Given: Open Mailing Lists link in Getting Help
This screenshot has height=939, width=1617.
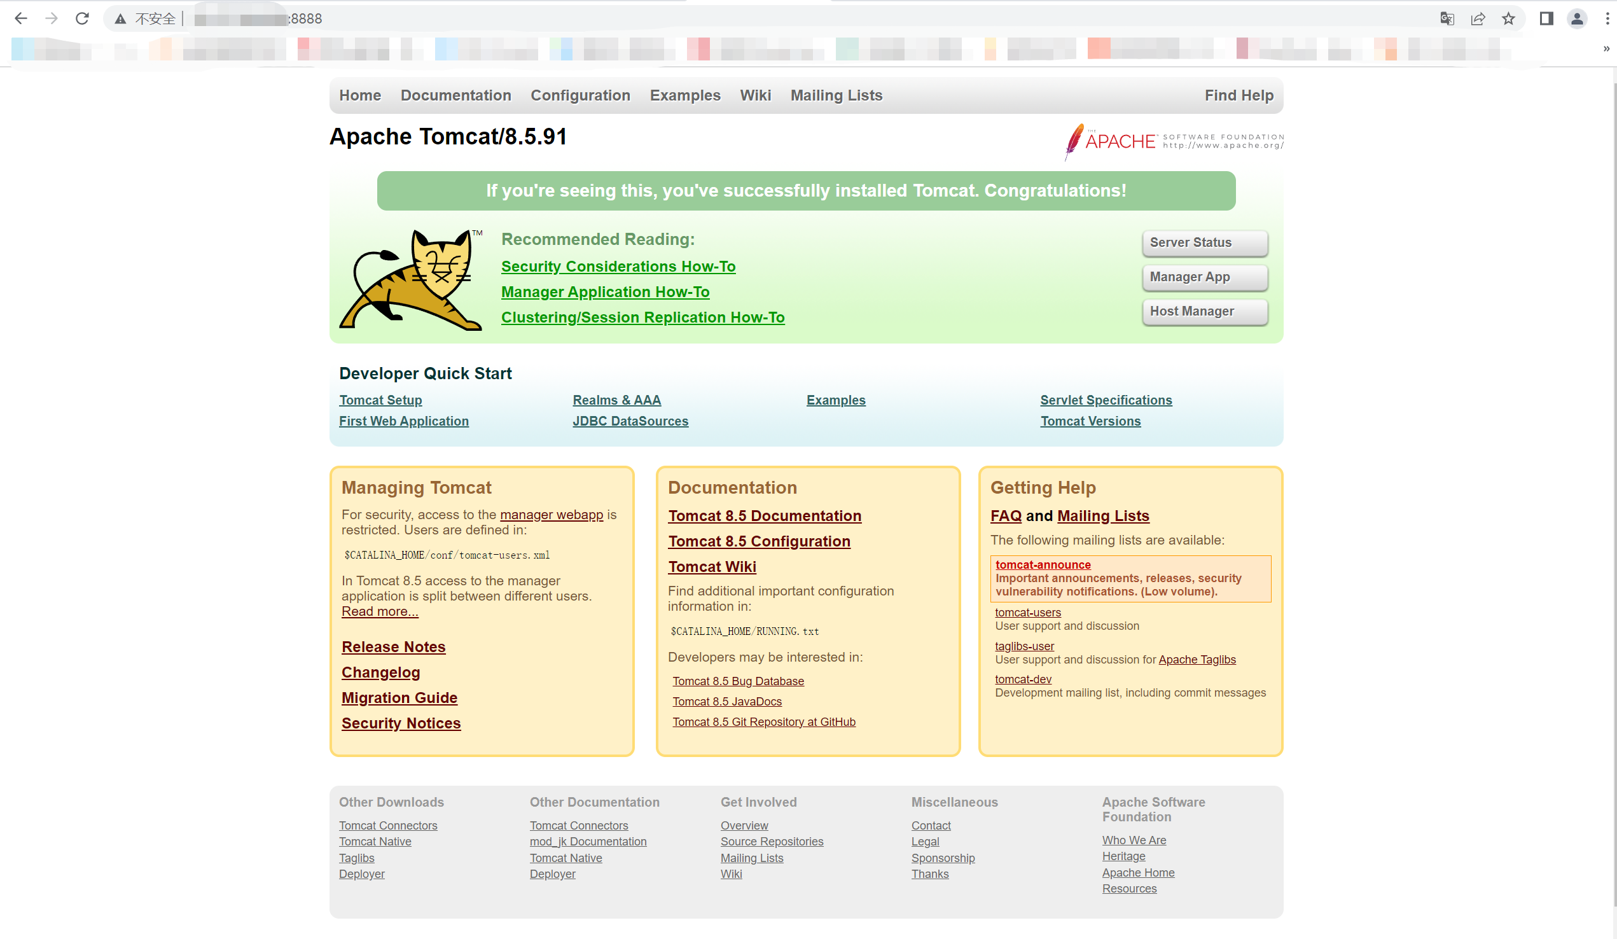Looking at the screenshot, I should pyautogui.click(x=1102, y=515).
